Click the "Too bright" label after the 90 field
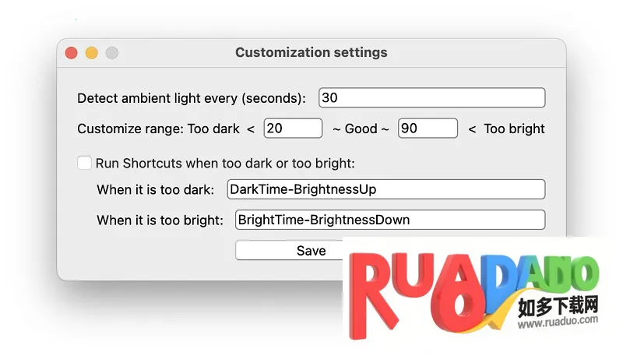 click(514, 129)
